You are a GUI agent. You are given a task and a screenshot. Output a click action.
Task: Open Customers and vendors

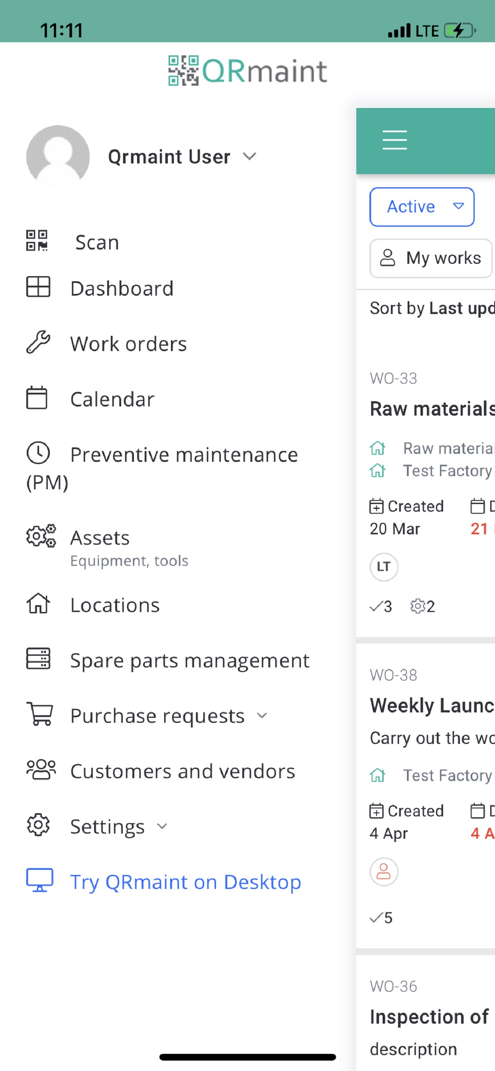[183, 771]
